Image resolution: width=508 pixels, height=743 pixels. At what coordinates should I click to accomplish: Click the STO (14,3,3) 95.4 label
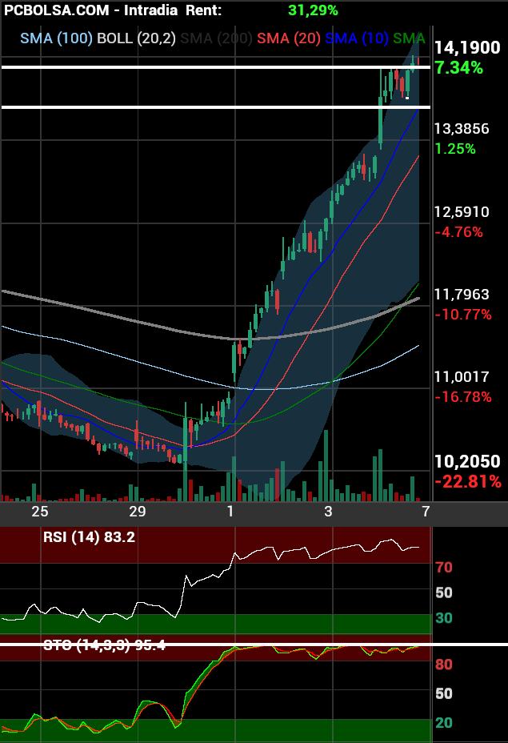tap(104, 645)
